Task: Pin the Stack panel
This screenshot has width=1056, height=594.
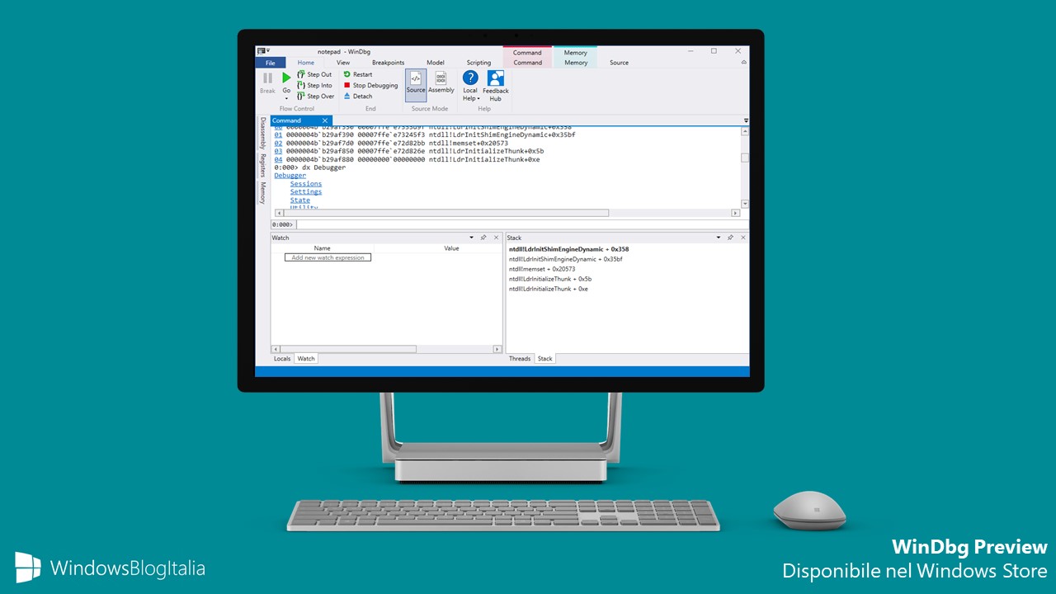Action: (730, 238)
